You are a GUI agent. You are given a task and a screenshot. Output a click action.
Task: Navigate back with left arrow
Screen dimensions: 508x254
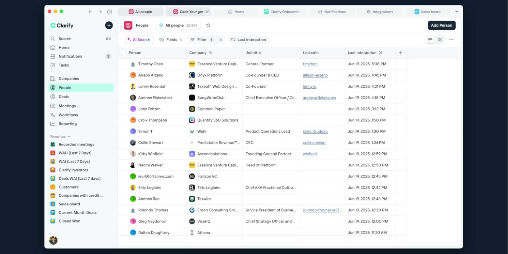pyautogui.click(x=90, y=12)
